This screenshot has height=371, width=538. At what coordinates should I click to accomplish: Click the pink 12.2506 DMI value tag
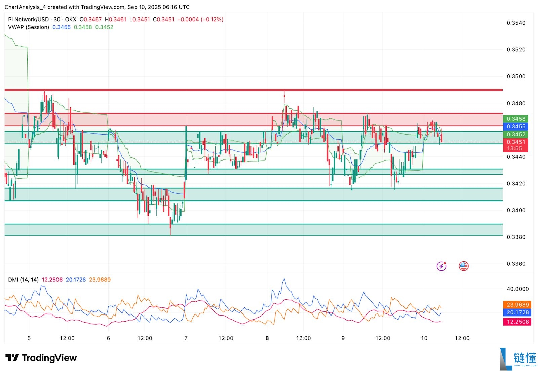pos(517,322)
